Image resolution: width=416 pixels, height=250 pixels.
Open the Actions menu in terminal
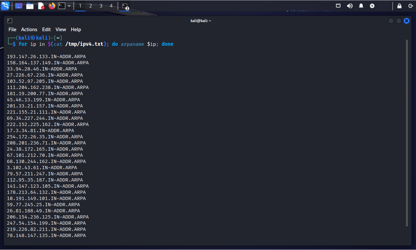coord(29,30)
